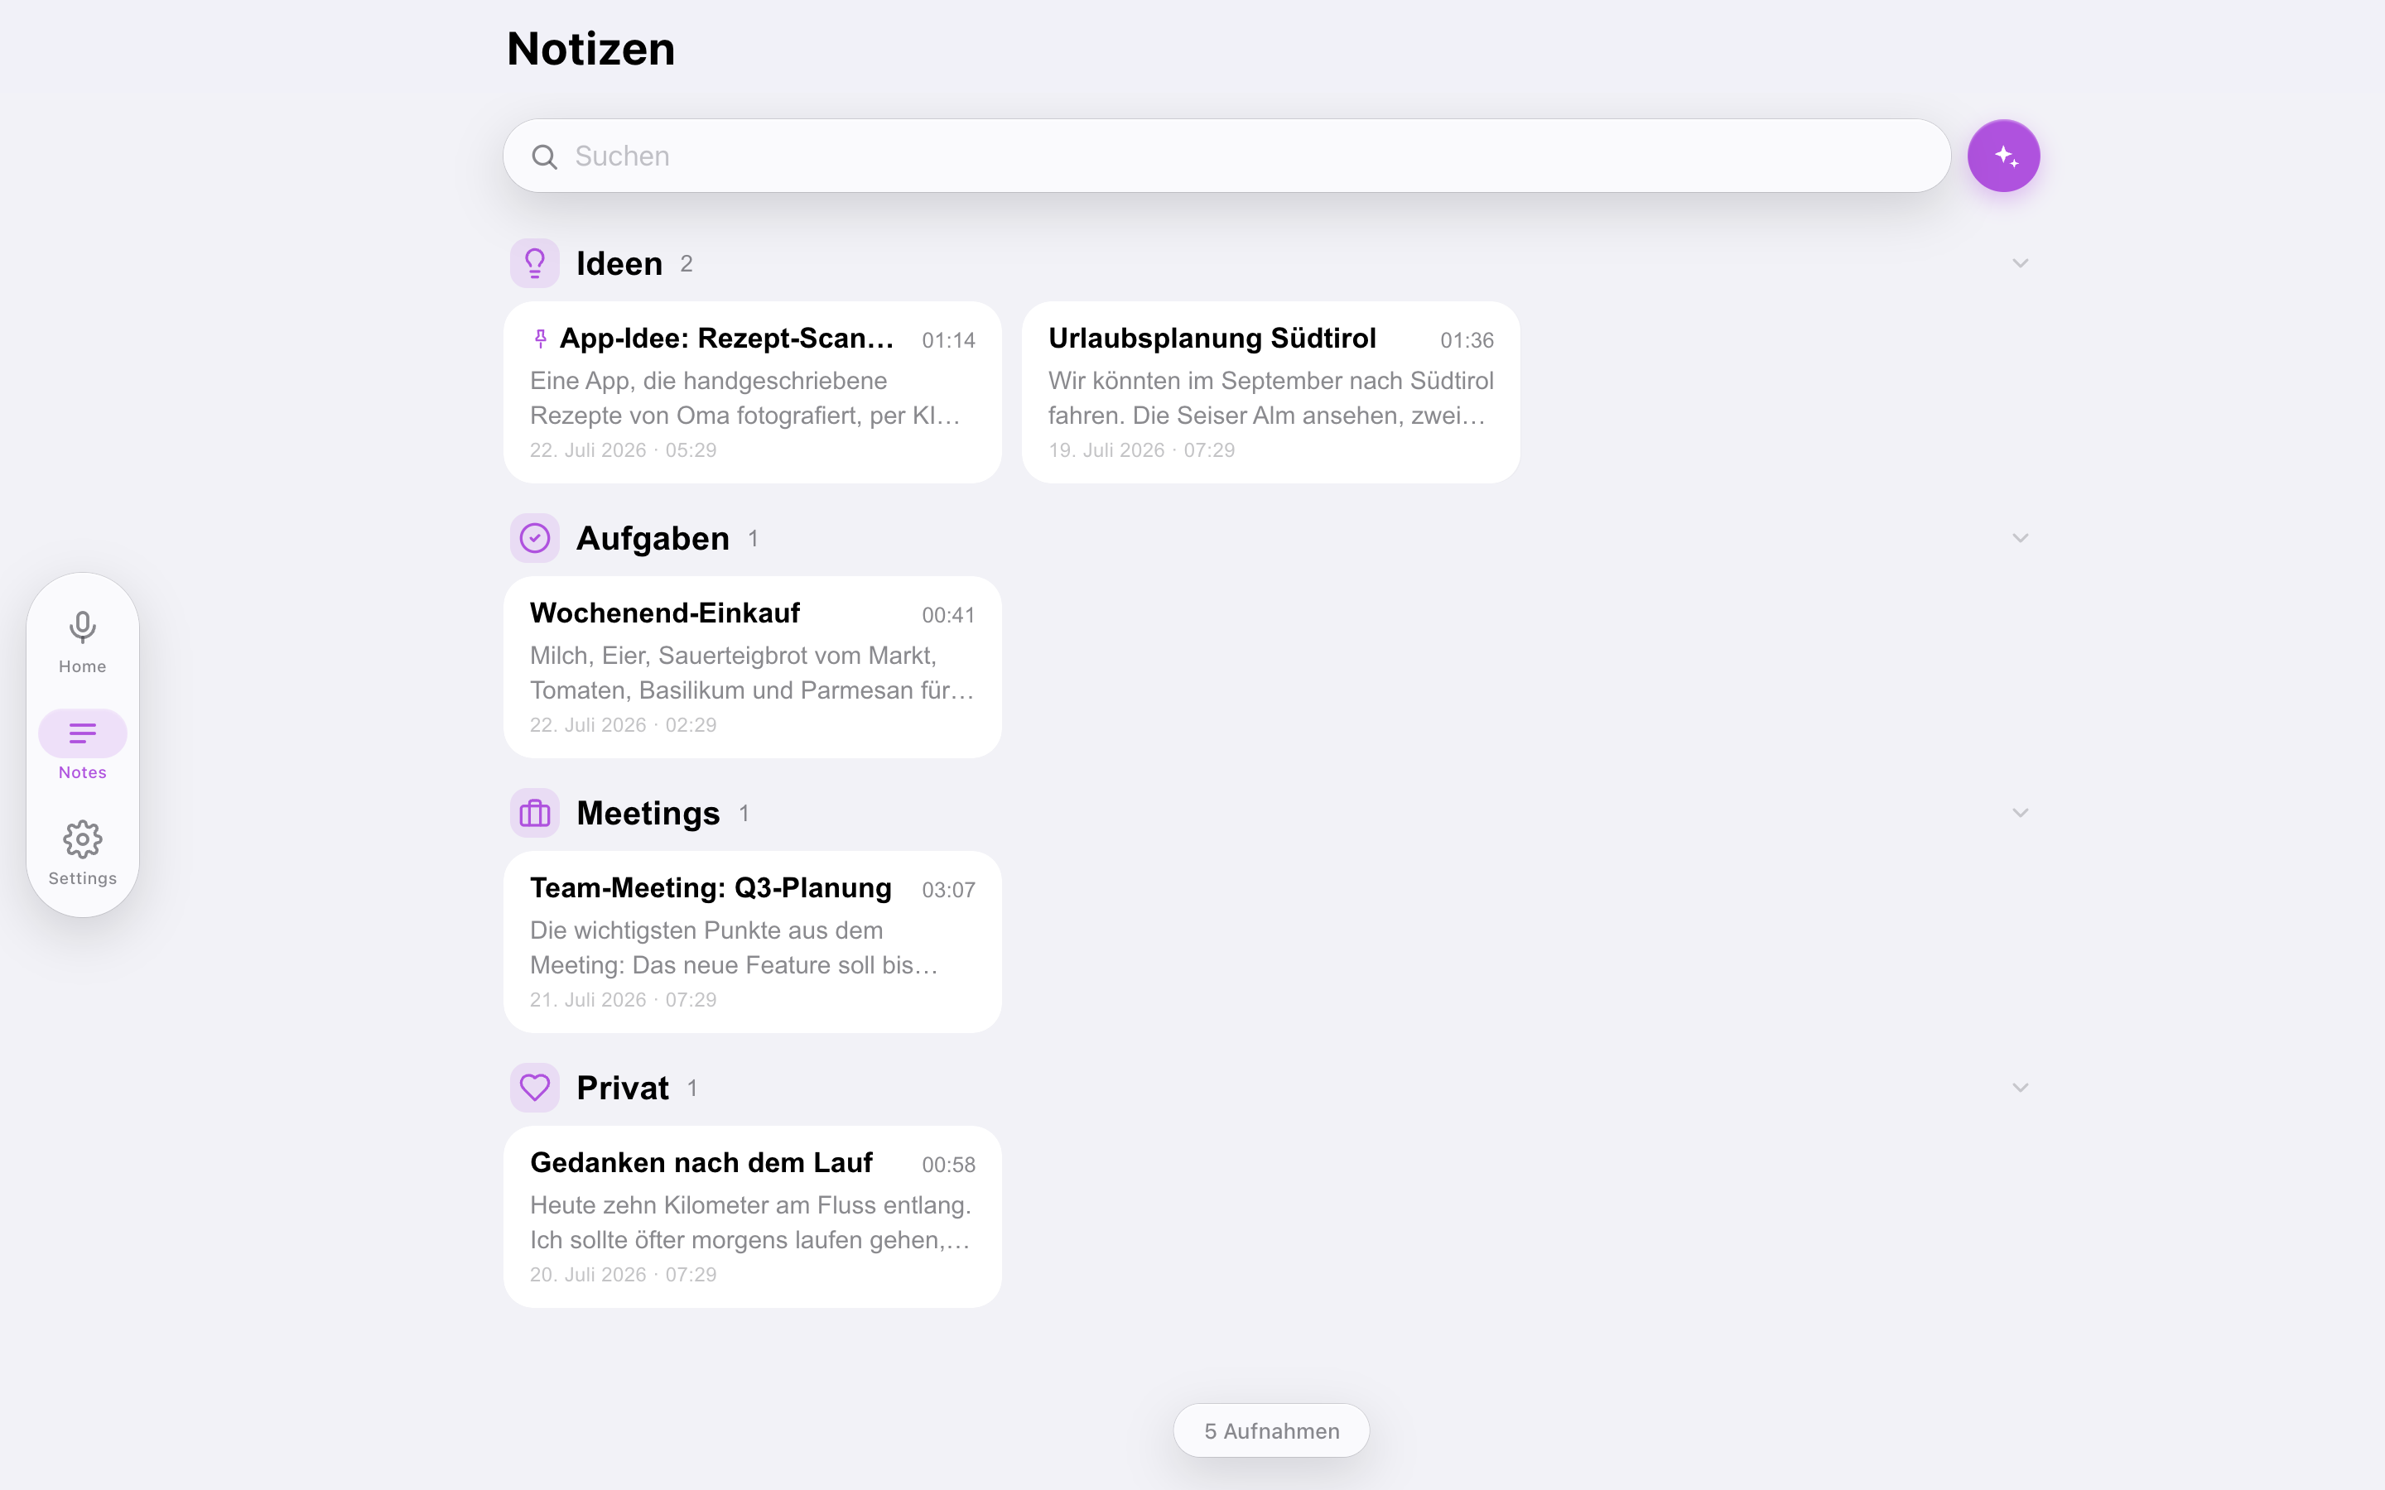This screenshot has width=2385, height=1490.
Task: Collapse the Meetings section chevron
Action: point(2021,813)
